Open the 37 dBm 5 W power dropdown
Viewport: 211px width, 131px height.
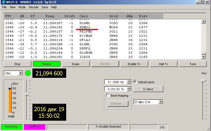tap(161, 102)
